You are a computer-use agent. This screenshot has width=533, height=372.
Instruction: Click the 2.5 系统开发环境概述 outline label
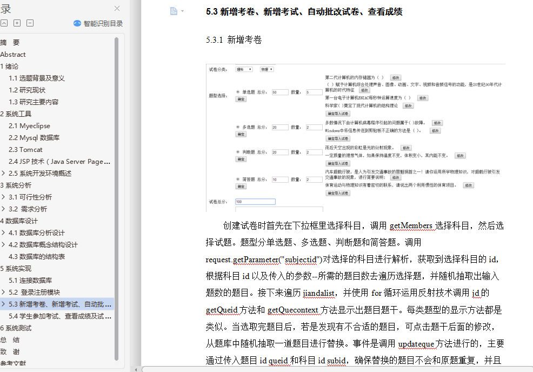pyautogui.click(x=40, y=174)
